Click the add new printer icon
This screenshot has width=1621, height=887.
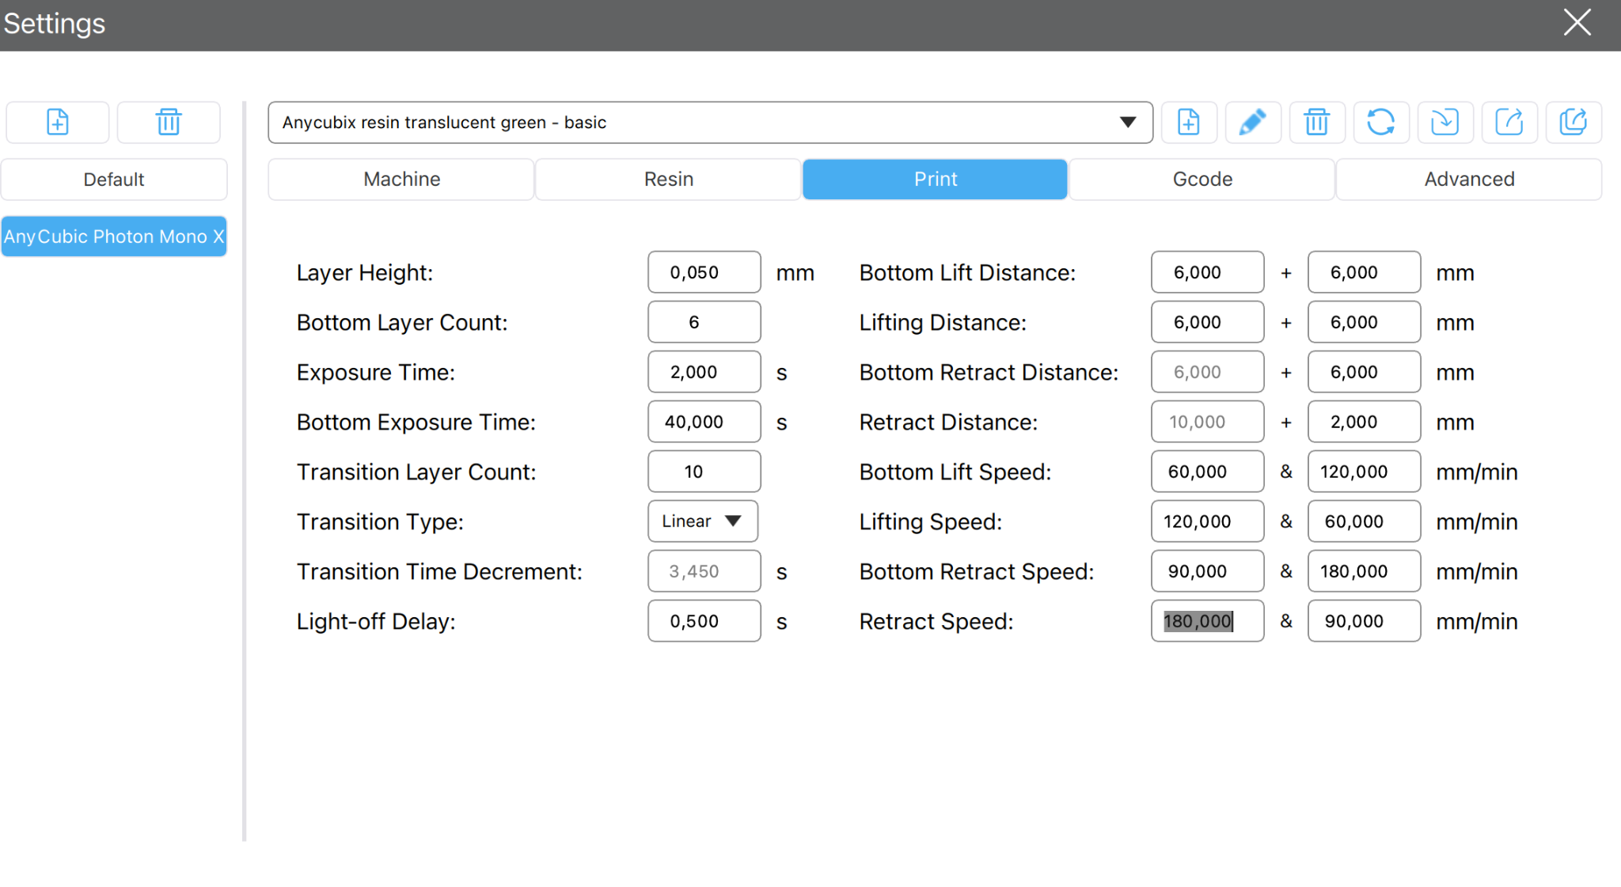coord(57,122)
